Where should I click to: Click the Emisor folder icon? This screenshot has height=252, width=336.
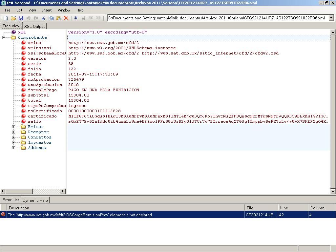click(x=23, y=127)
